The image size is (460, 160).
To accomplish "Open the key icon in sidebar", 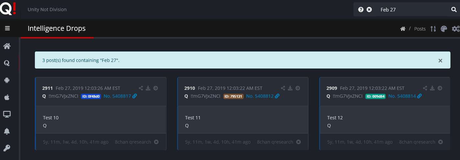I will click(x=7, y=148).
